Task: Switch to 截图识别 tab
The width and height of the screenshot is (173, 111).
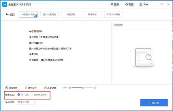Action: (71, 14)
